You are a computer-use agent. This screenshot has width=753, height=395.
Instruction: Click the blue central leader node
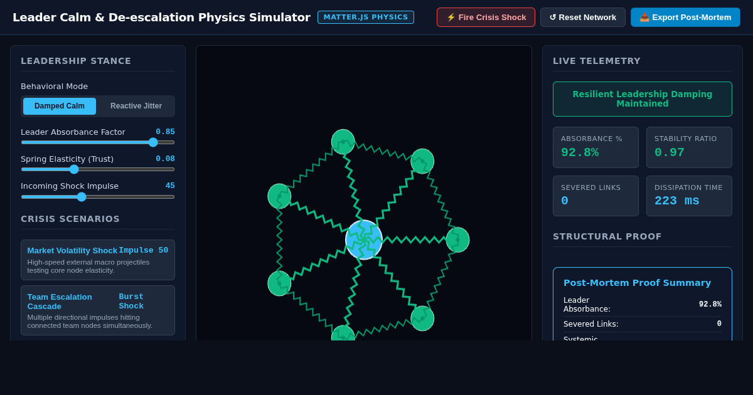364,240
